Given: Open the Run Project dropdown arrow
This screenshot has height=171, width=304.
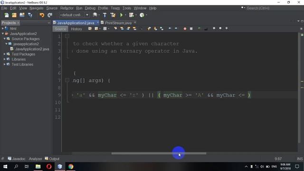Looking at the screenshot, I should 125,15.
